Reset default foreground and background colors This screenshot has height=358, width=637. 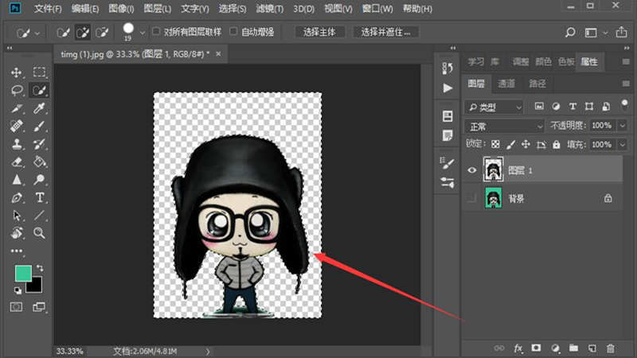pos(18,290)
